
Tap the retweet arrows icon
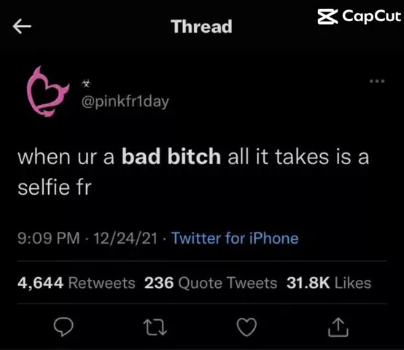pyautogui.click(x=155, y=327)
